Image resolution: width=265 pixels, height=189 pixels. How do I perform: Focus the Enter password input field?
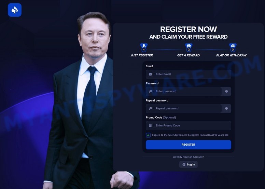tap(184, 91)
